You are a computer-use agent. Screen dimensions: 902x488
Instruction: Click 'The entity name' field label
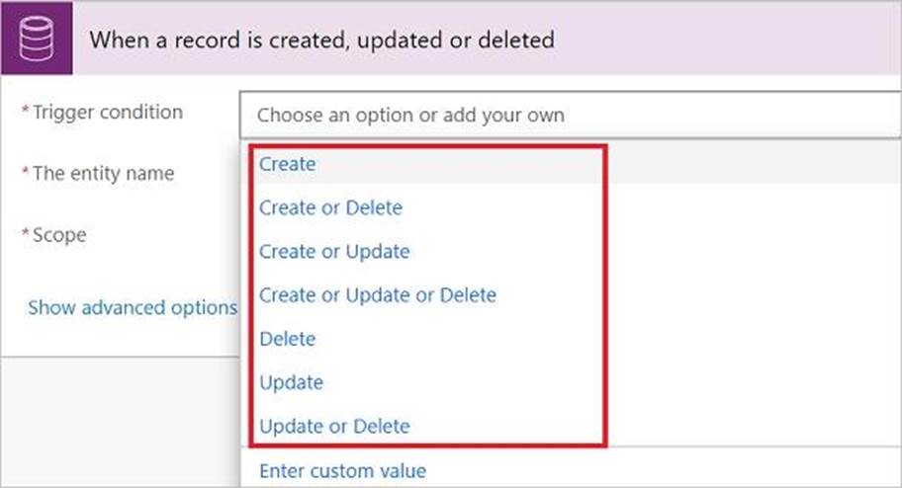click(x=103, y=174)
